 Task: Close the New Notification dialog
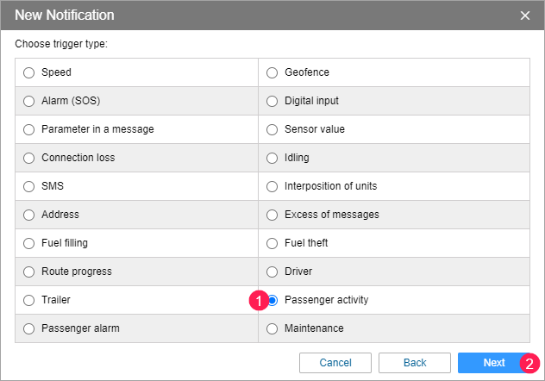click(x=525, y=16)
